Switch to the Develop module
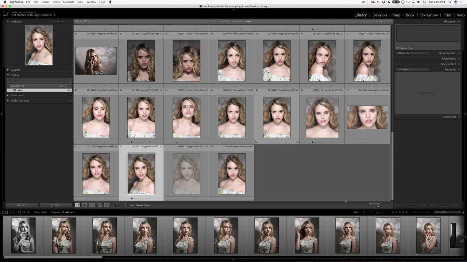The image size is (467, 262). (x=379, y=15)
